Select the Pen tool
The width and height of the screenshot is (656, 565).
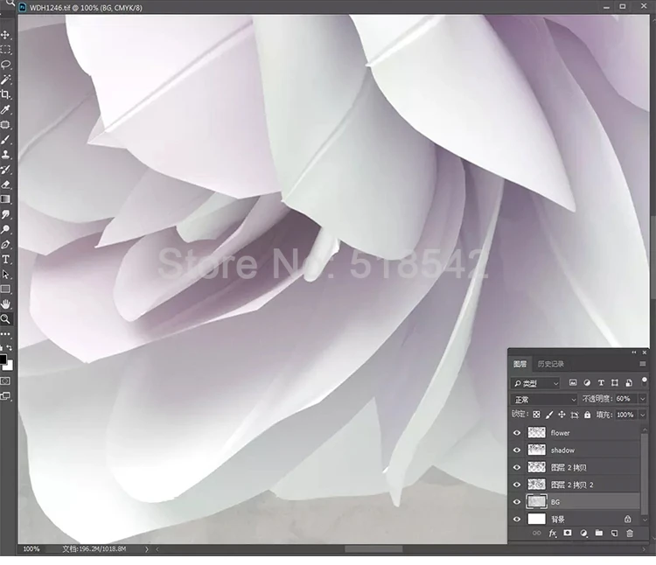coord(5,245)
